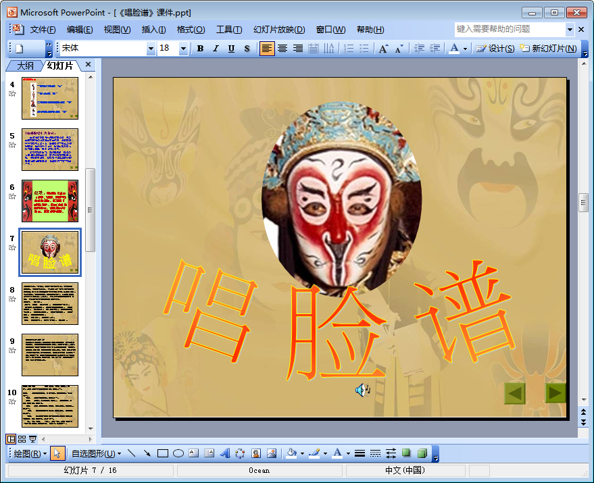Apply font color from formatting toolbar
Viewport: 594px width, 483px height.
[x=454, y=49]
